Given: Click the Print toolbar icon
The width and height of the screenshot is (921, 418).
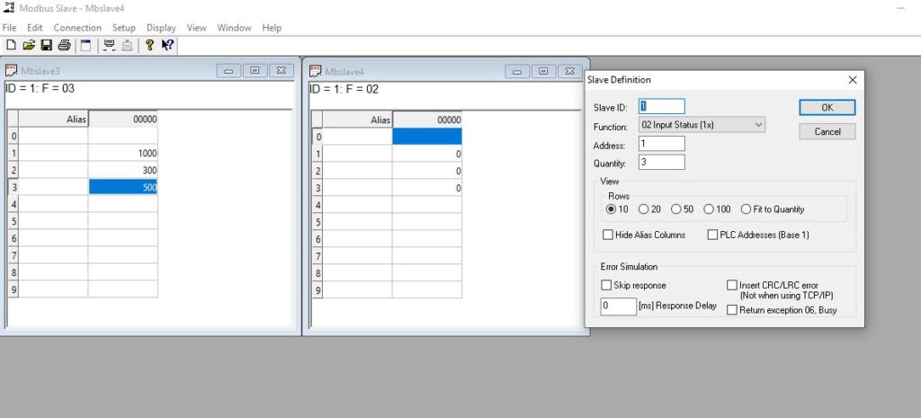Looking at the screenshot, I should click(x=64, y=45).
